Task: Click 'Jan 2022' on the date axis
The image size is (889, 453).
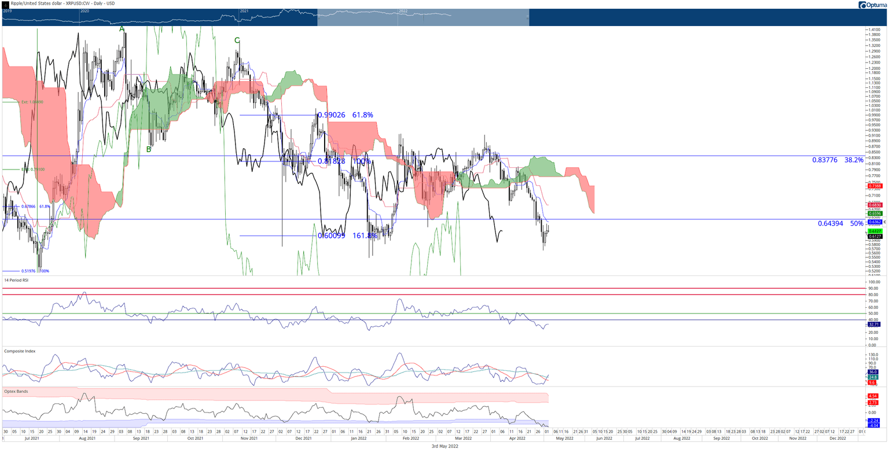Action: (x=358, y=439)
